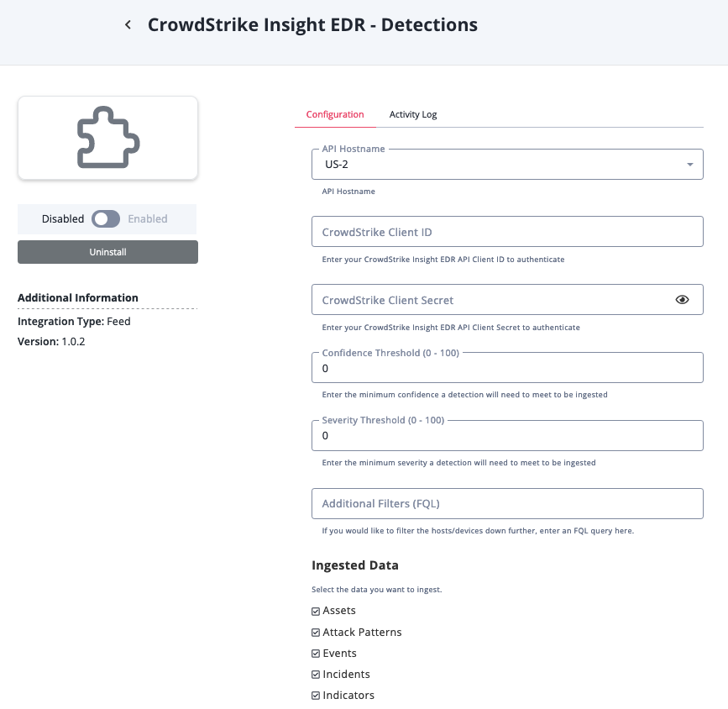The width and height of the screenshot is (728, 709).
Task: Uncheck the Indicators checkbox
Action: pyautogui.click(x=316, y=696)
